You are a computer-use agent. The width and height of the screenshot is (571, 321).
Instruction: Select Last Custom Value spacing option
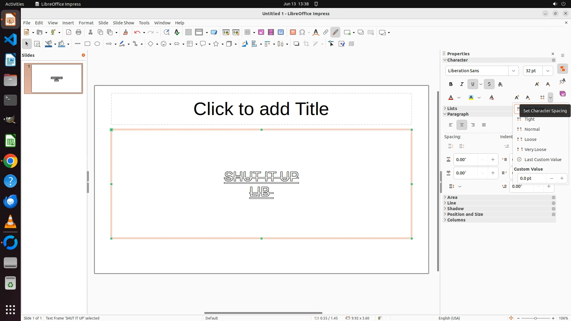point(542,160)
